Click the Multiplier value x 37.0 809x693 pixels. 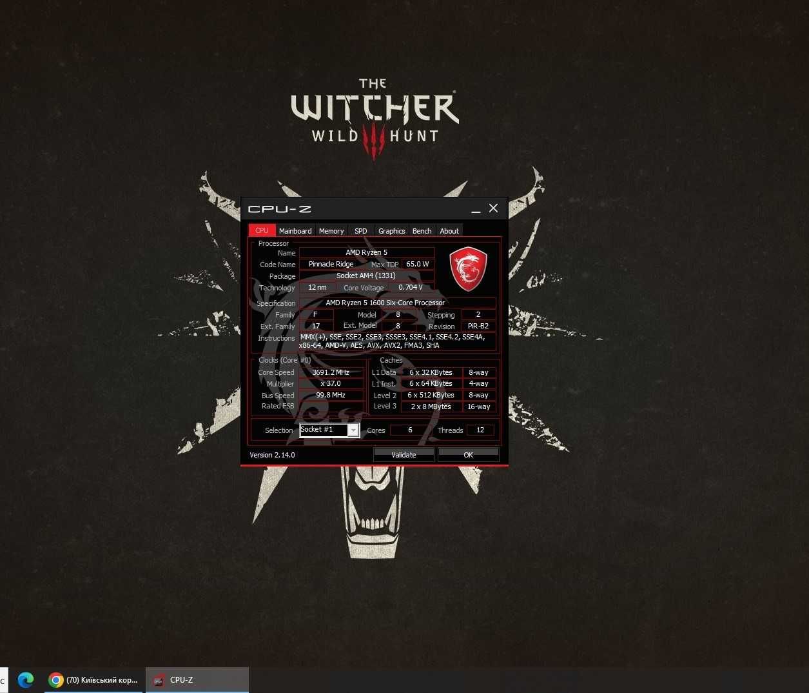click(331, 383)
